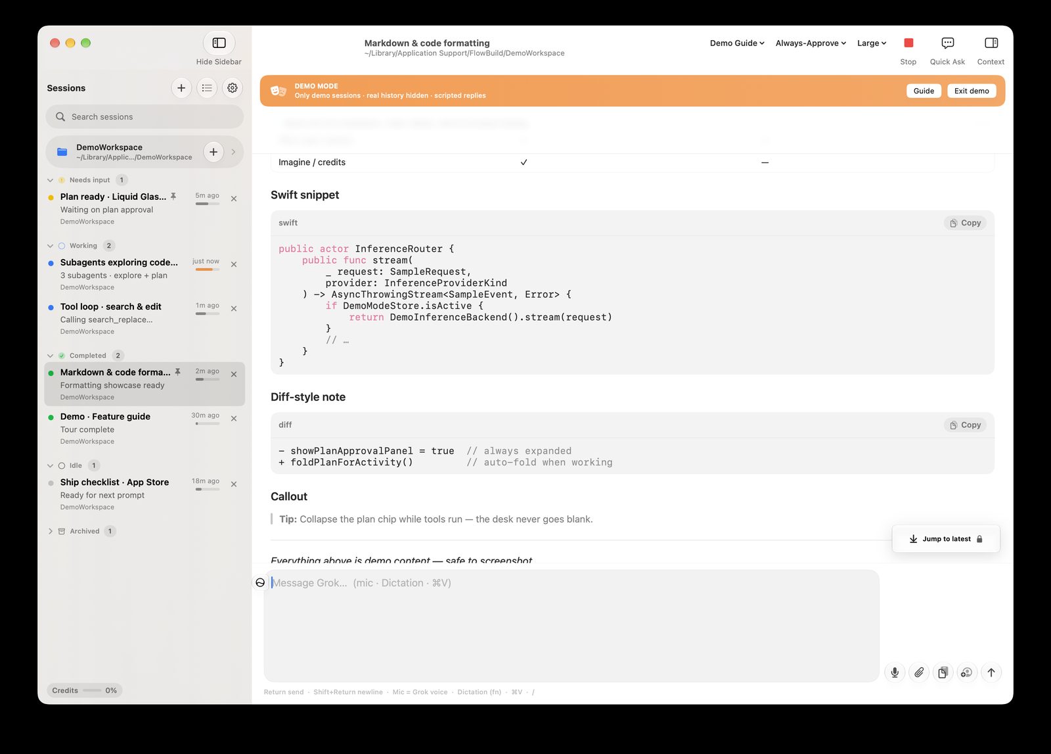Click the 'Callout' heading
1051x754 pixels.
289,496
